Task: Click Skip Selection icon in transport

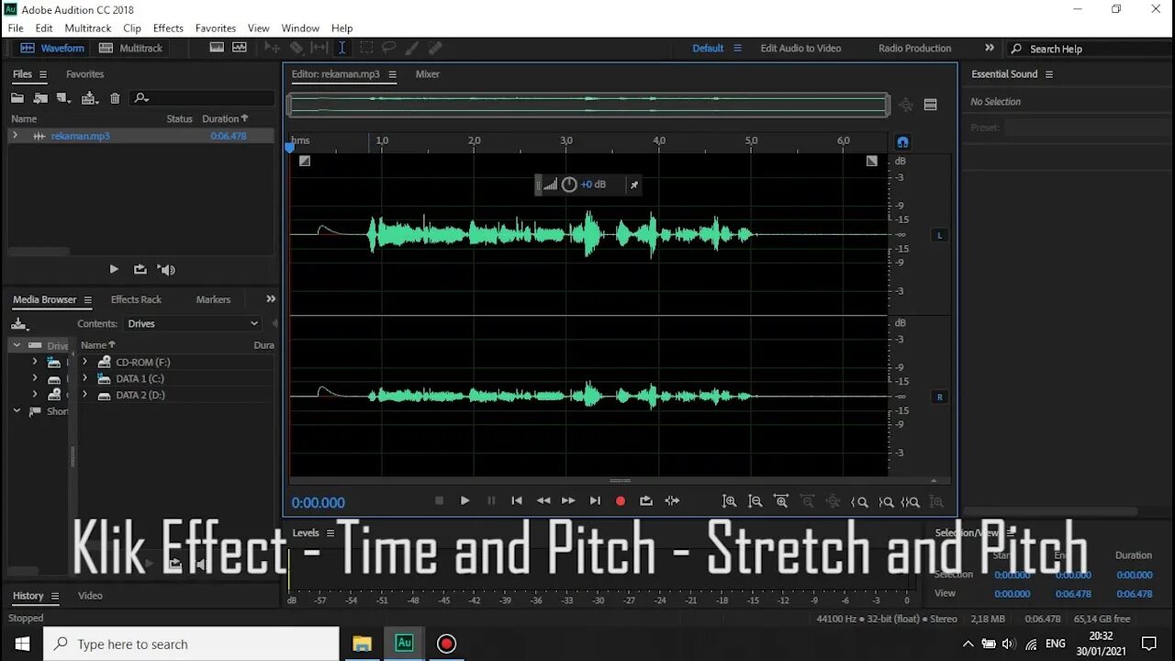Action: [x=672, y=501]
